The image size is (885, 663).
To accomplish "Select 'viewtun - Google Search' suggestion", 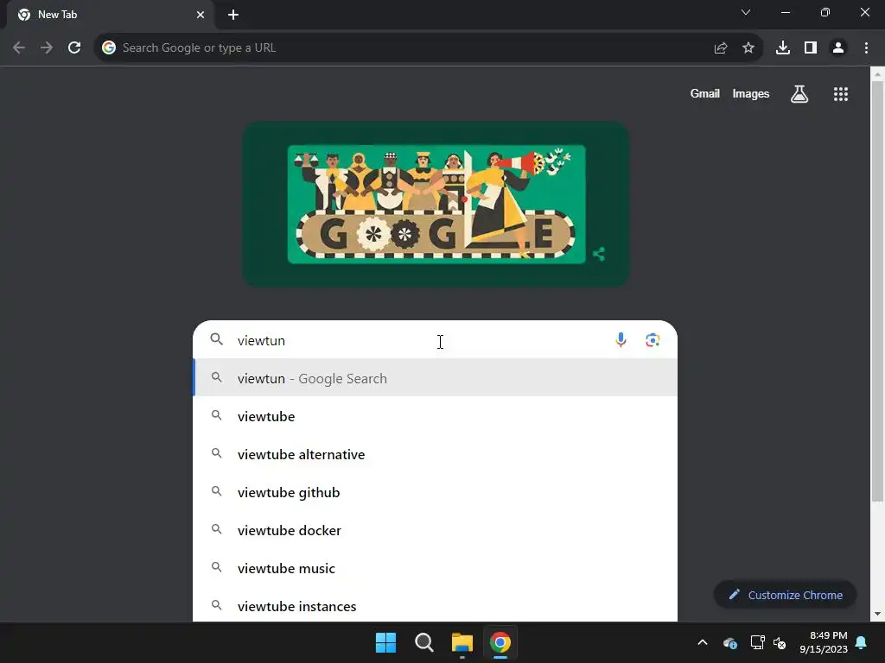I will click(436, 378).
